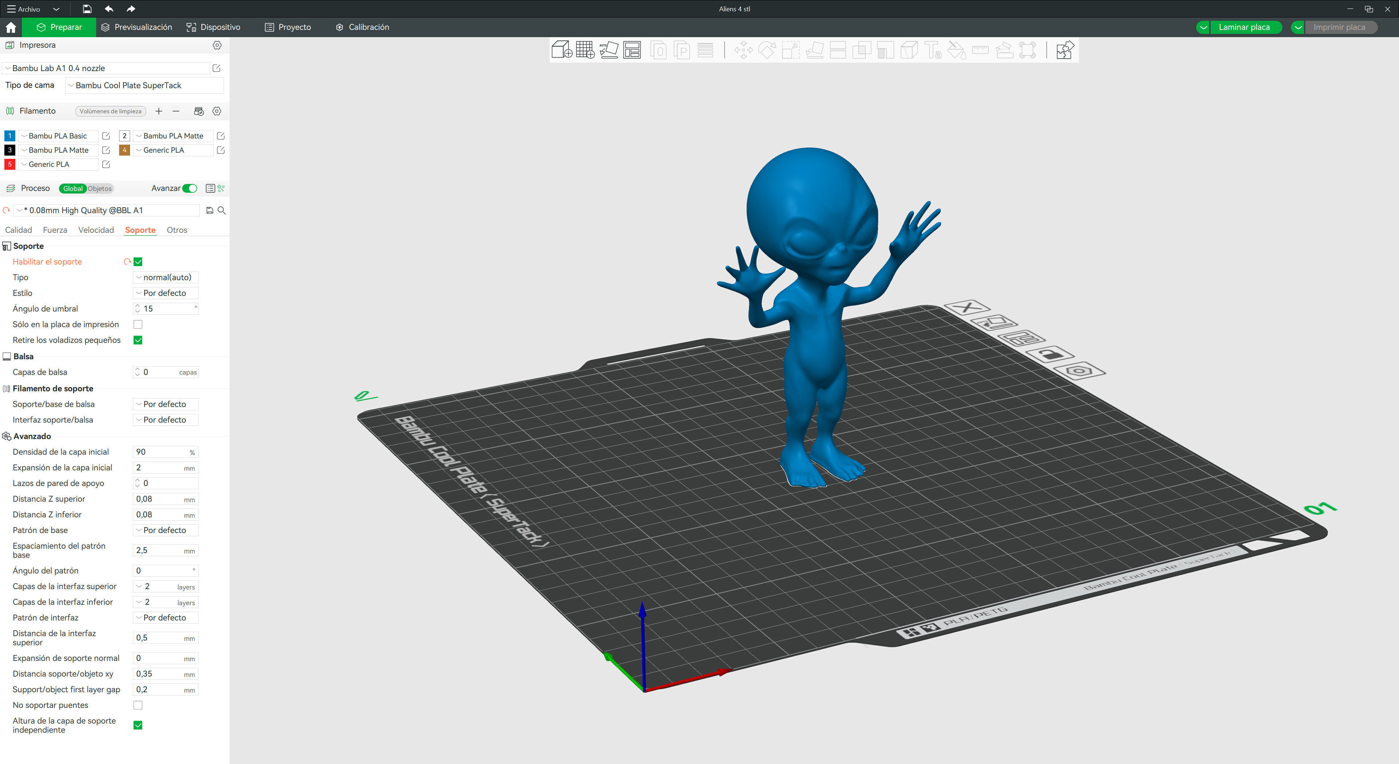1399x764 pixels.
Task: Switch process scope to Objetos
Action: [99, 188]
